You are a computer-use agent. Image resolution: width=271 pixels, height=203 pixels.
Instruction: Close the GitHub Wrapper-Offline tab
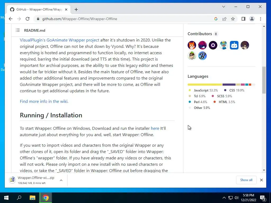(x=66, y=10)
